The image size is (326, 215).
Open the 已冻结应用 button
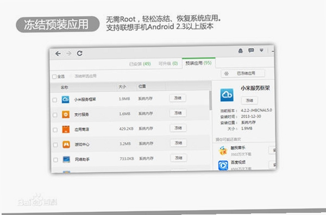pyautogui.click(x=243, y=74)
